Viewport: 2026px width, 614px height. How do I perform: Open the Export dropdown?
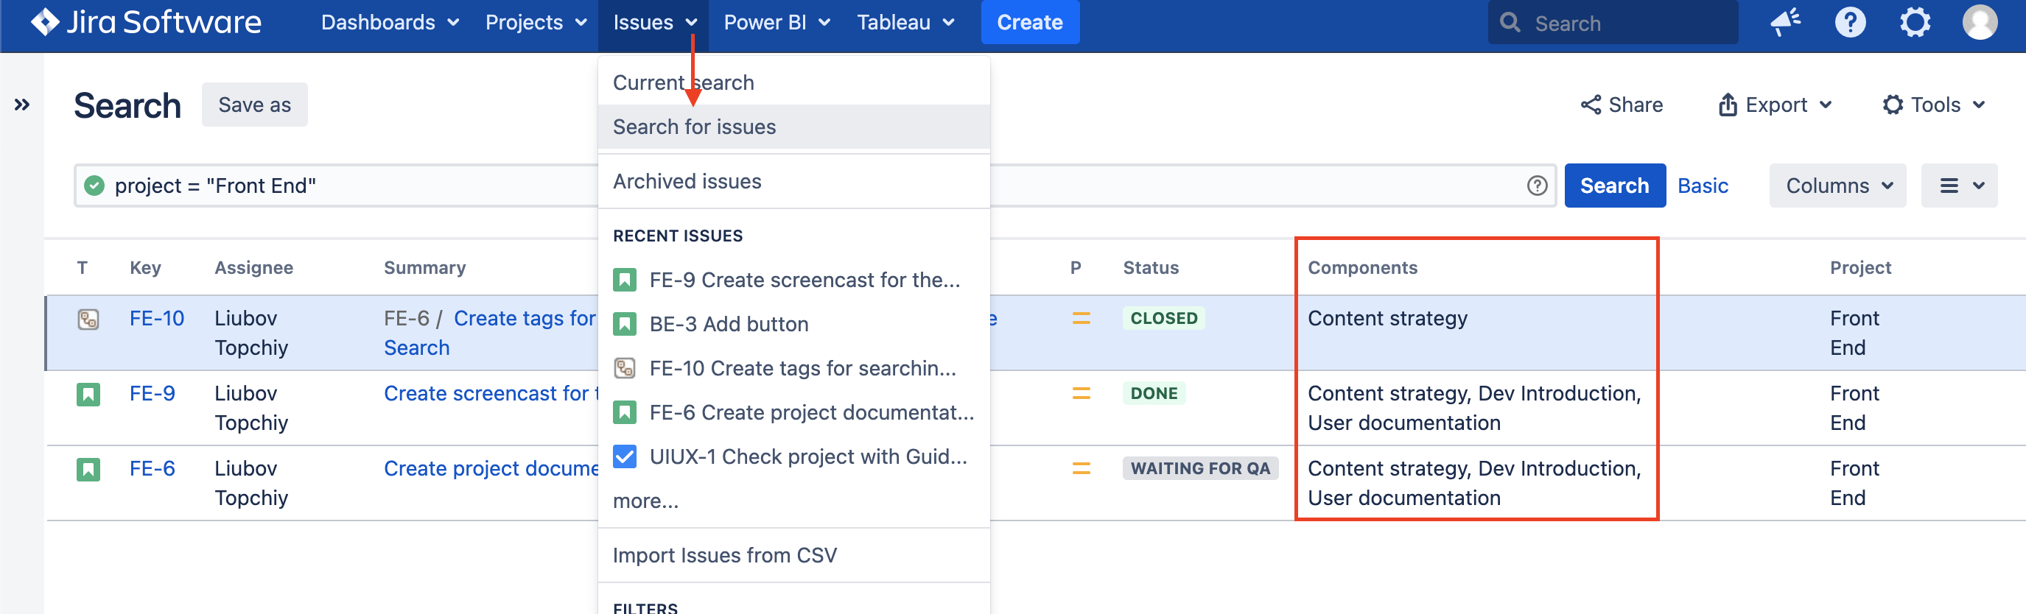[1775, 105]
